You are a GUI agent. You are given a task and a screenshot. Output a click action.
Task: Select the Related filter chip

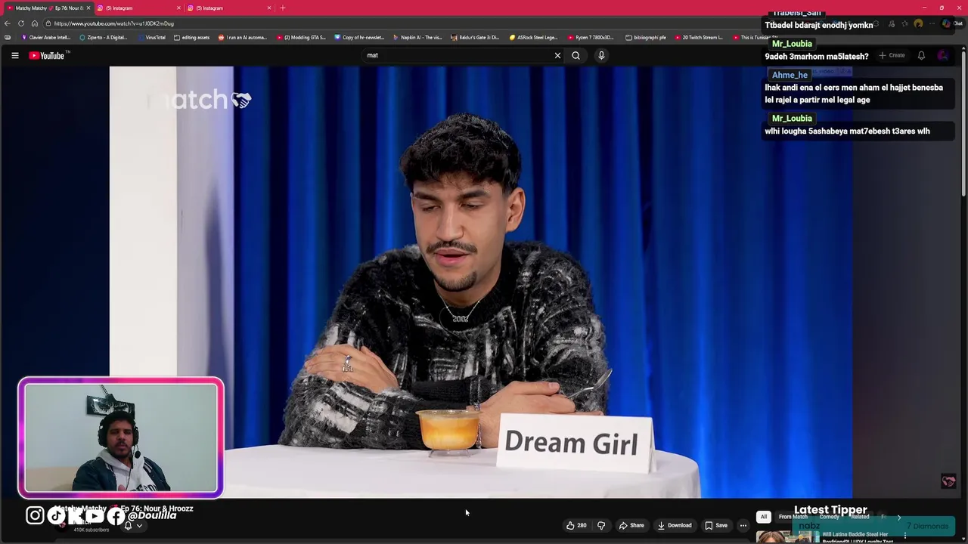(860, 517)
